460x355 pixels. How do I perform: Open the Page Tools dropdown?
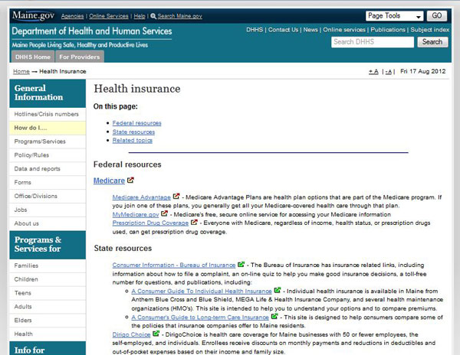click(x=394, y=16)
